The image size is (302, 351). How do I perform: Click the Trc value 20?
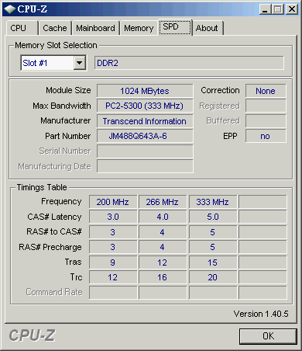pyautogui.click(x=213, y=277)
